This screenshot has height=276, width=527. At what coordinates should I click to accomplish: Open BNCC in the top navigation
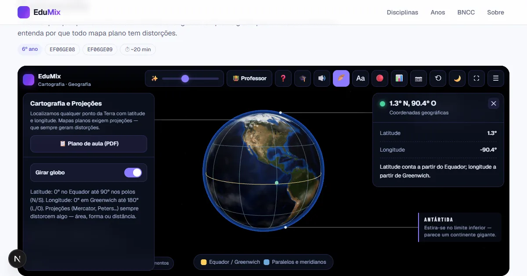click(x=466, y=12)
